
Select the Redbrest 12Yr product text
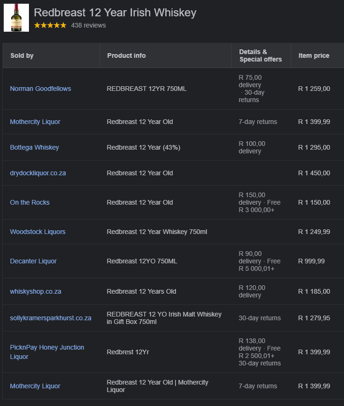tap(128, 352)
